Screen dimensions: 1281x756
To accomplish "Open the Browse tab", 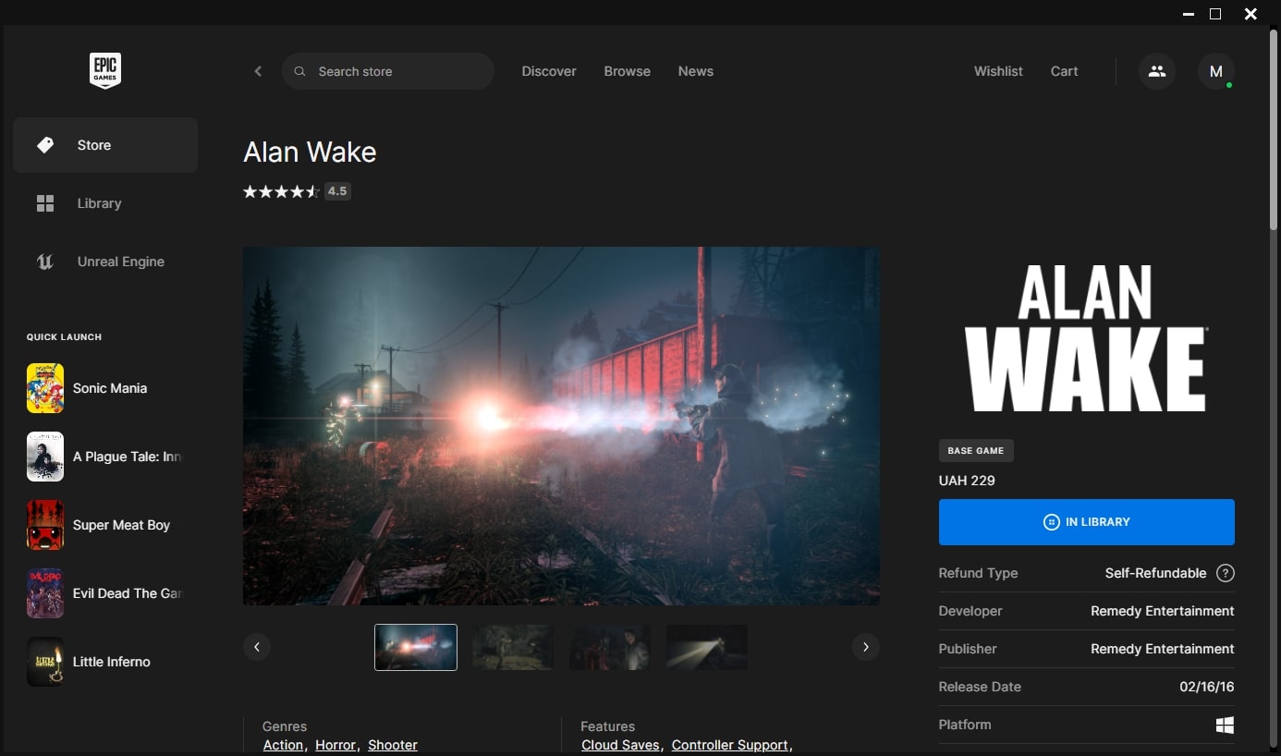I will click(x=628, y=71).
